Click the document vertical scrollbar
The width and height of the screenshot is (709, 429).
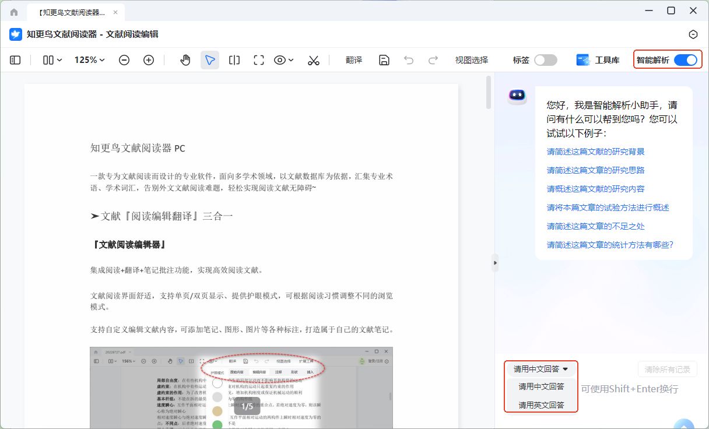(489, 93)
